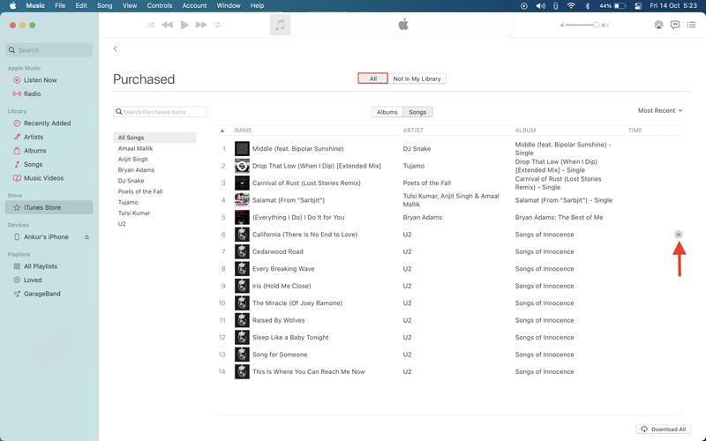Open the File menu
This screenshot has width=706, height=441.
[x=60, y=6]
